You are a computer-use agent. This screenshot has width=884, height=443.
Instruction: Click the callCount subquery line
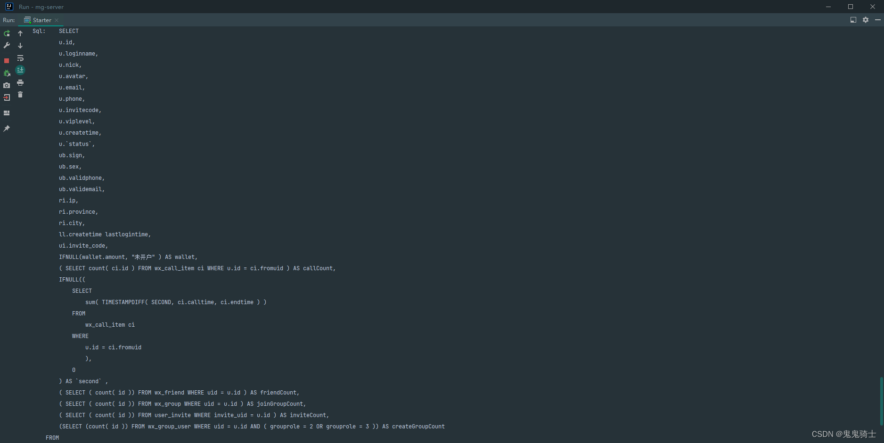click(197, 268)
